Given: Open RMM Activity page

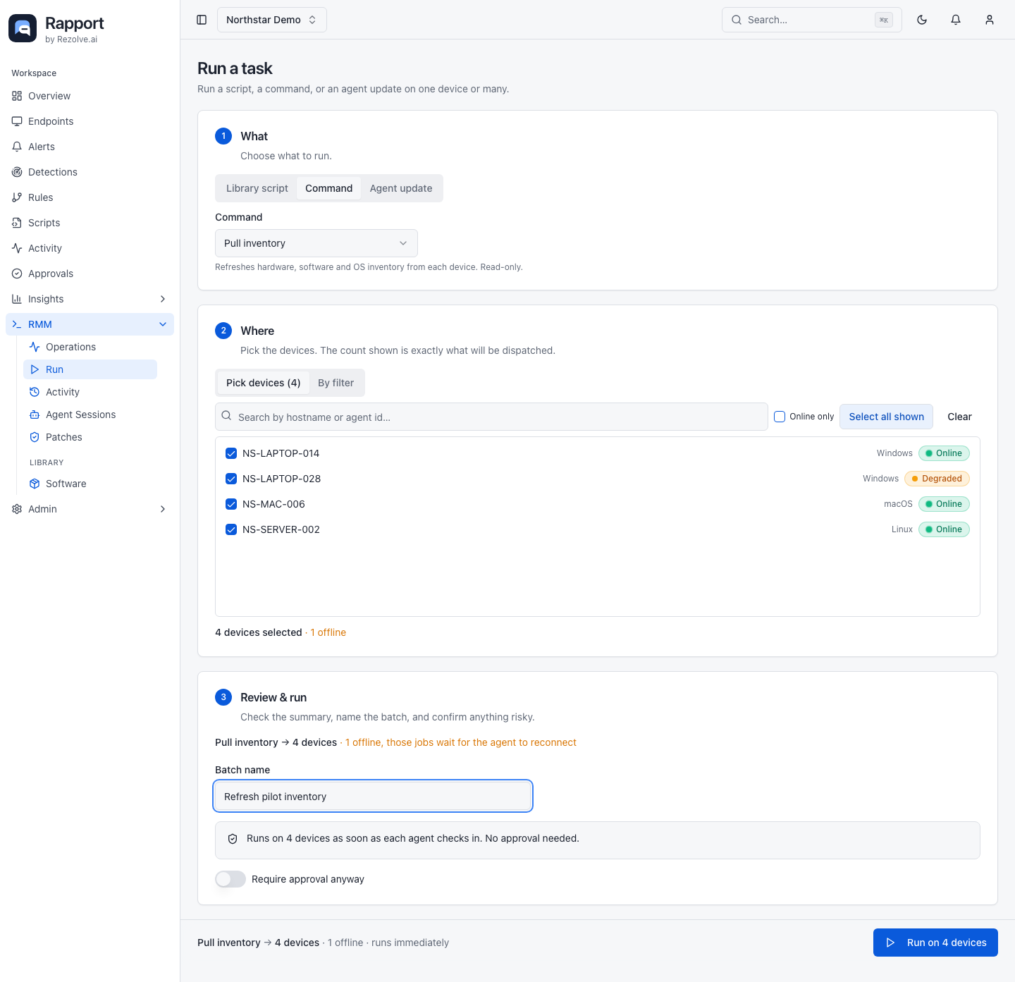Looking at the screenshot, I should 90,392.
